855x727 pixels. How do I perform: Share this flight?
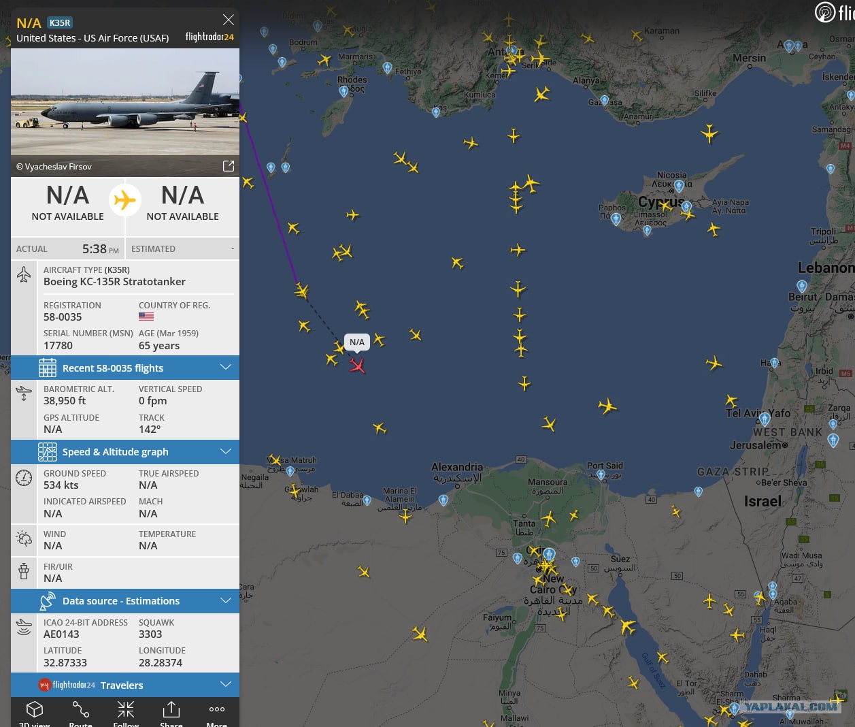coord(171,713)
